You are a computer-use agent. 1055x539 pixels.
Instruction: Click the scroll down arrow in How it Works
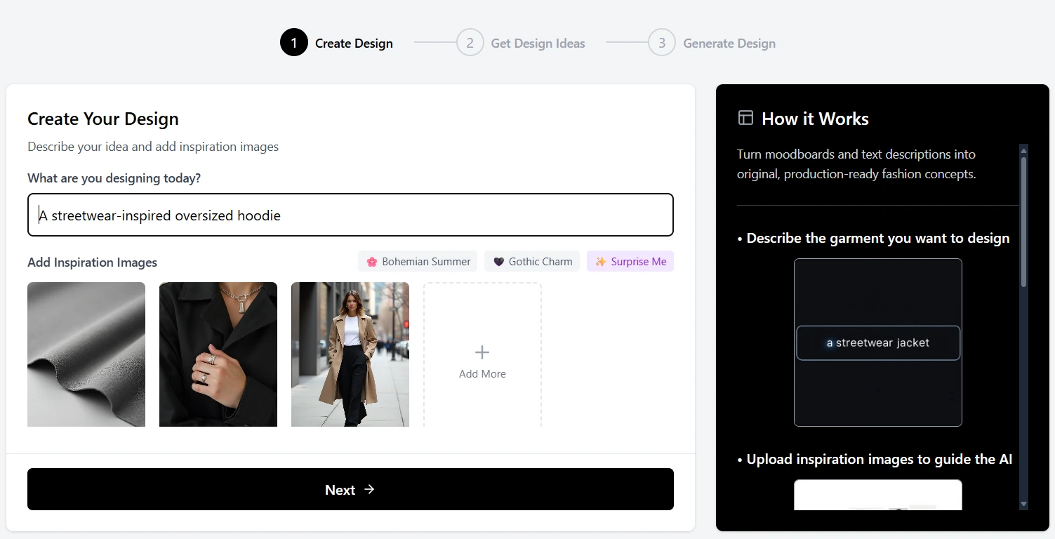1023,504
